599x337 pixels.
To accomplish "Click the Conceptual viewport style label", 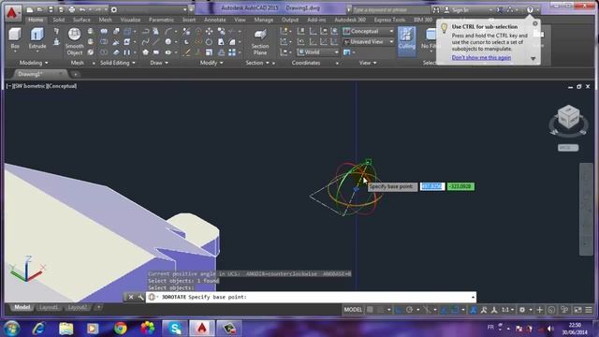I will (x=62, y=86).
